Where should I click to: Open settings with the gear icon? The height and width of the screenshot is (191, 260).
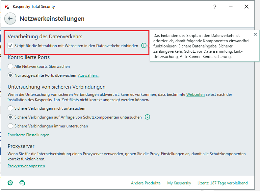coord(10,183)
